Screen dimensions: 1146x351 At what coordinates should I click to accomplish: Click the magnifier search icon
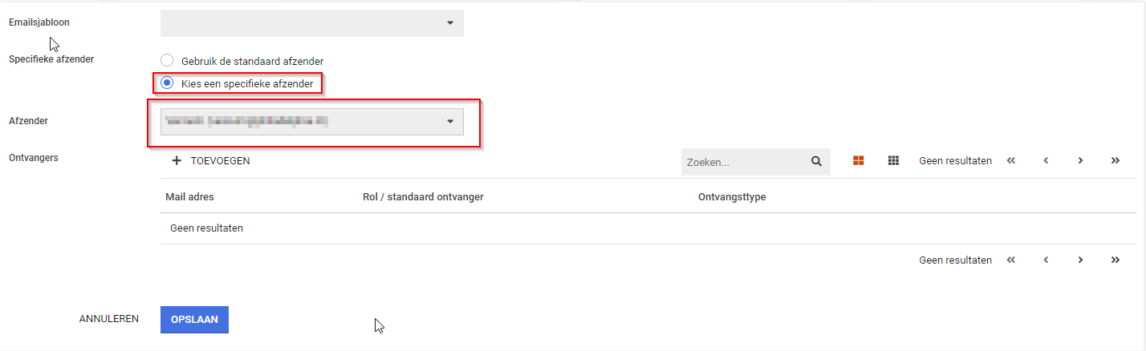[816, 161]
